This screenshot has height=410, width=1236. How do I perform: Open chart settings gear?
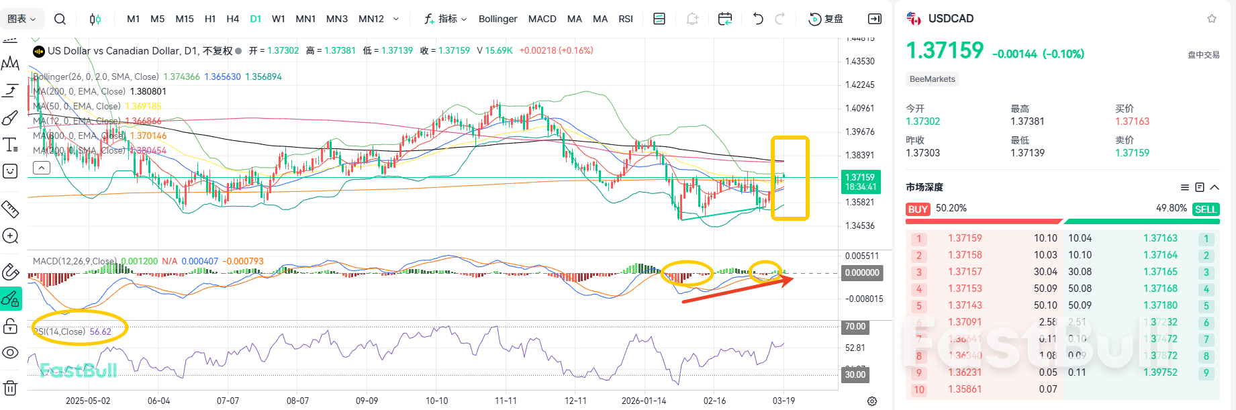(872, 401)
